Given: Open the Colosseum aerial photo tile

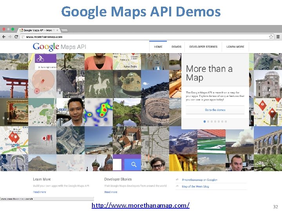Looking at the screenshot, I should coord(155,112).
